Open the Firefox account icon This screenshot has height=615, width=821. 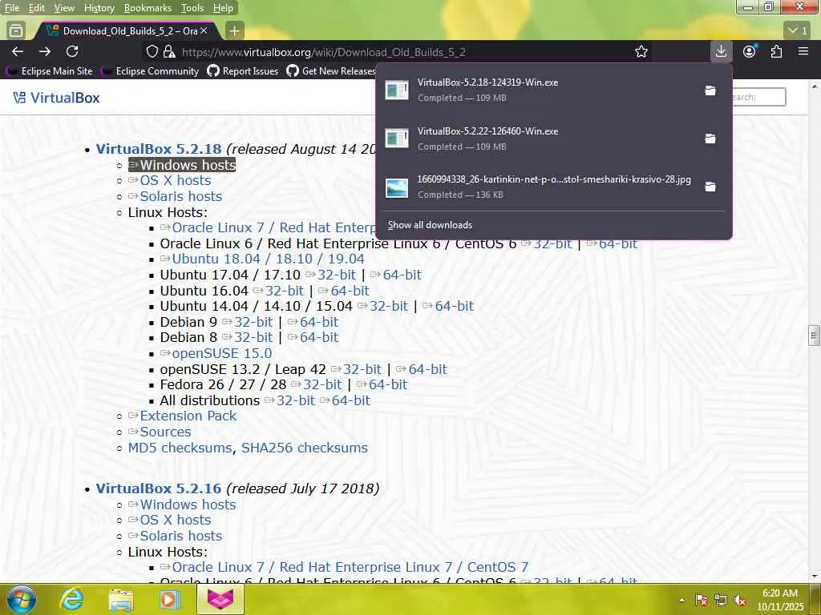pyautogui.click(x=750, y=51)
